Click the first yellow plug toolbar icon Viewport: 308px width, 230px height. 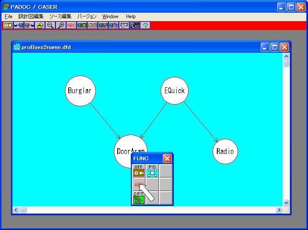[x=8, y=25]
